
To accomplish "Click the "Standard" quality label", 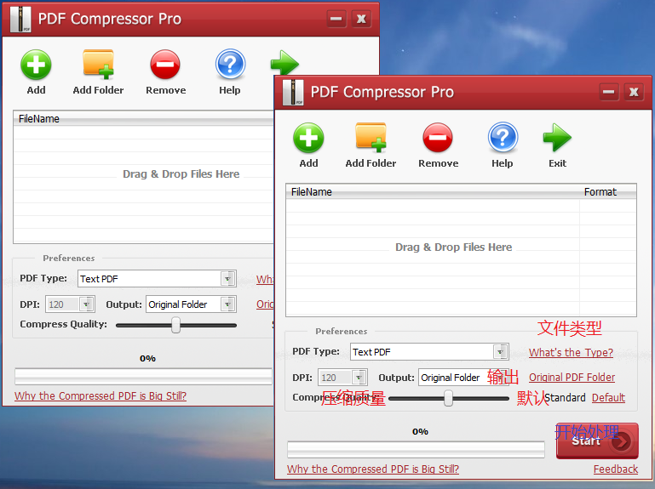I will [565, 398].
